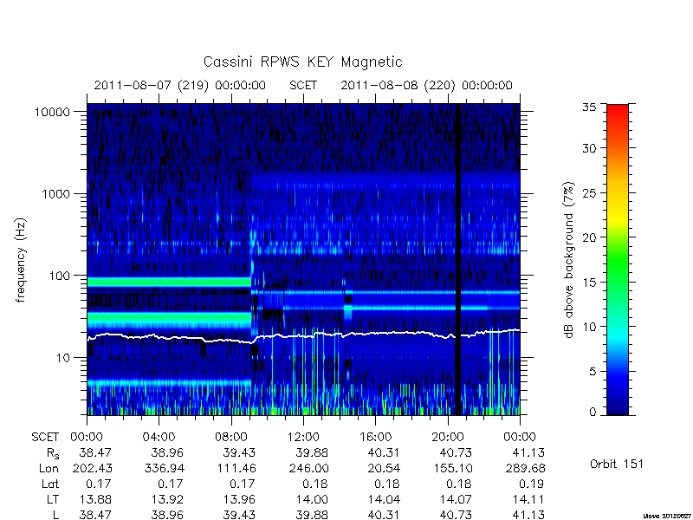Click "40.73" in the L row
Image resolution: width=693 pixels, height=520 pixels.
pyautogui.click(x=457, y=515)
